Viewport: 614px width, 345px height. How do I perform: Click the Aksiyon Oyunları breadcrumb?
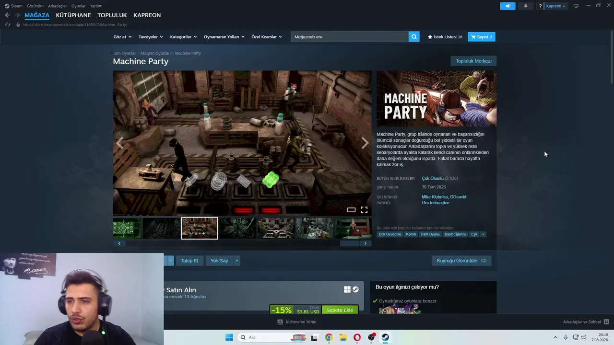155,53
